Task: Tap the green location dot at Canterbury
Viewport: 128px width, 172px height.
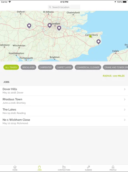Action: (90, 36)
